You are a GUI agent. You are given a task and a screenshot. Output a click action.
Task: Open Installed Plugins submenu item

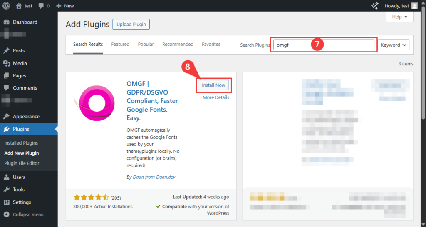pos(21,143)
